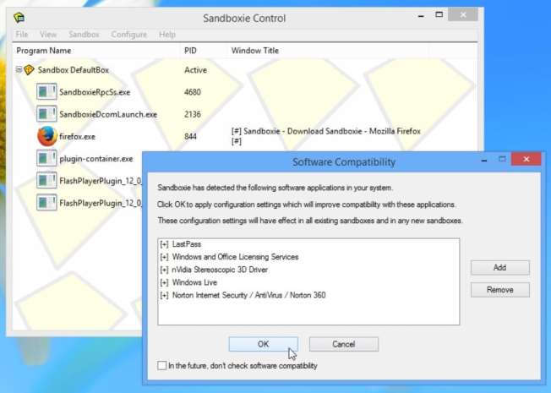Click the Sandboxie Control title bar icon
This screenshot has height=393, width=551.
19,17
